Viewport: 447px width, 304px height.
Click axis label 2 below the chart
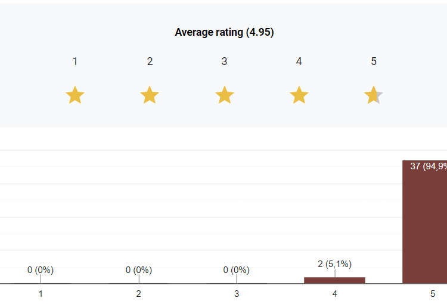pyautogui.click(x=139, y=293)
